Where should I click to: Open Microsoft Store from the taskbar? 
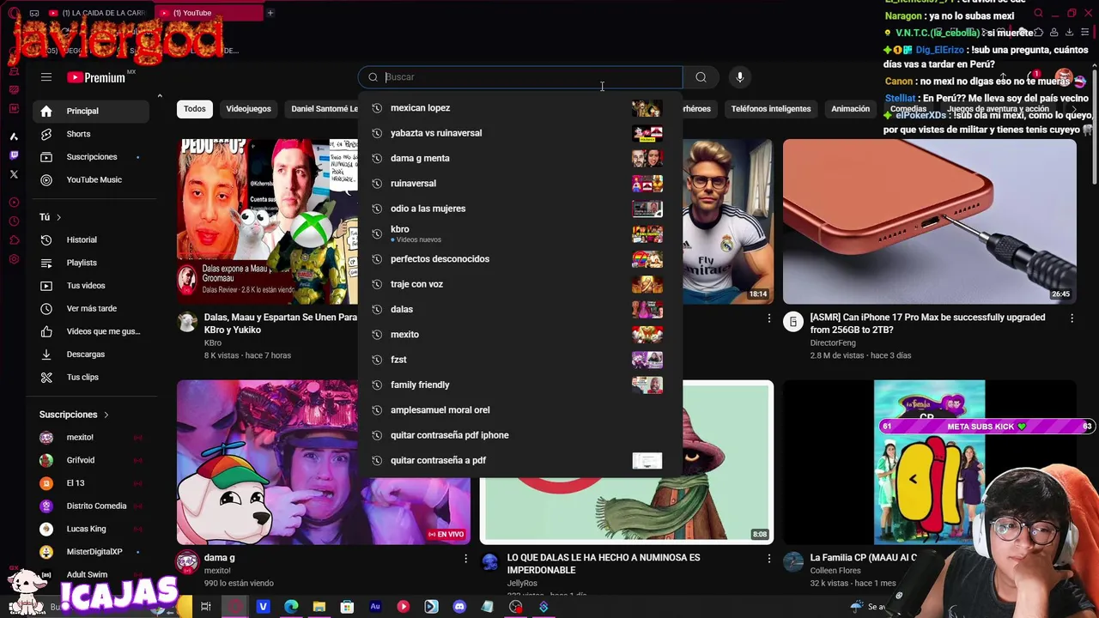point(347,607)
